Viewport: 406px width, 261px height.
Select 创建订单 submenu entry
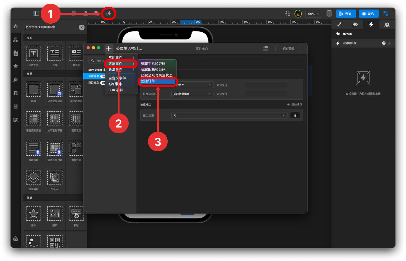point(157,81)
